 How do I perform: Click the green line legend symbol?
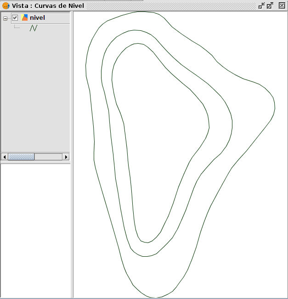pyautogui.click(x=34, y=28)
